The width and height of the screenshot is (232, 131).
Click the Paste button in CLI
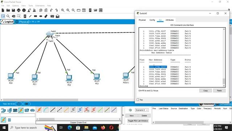(219, 91)
